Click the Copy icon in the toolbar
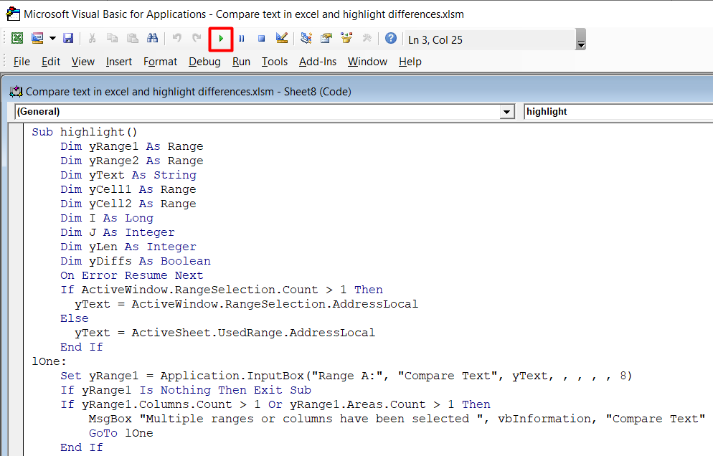This screenshot has height=456, width=713. 112,39
